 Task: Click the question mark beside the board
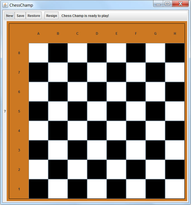(x=5, y=111)
